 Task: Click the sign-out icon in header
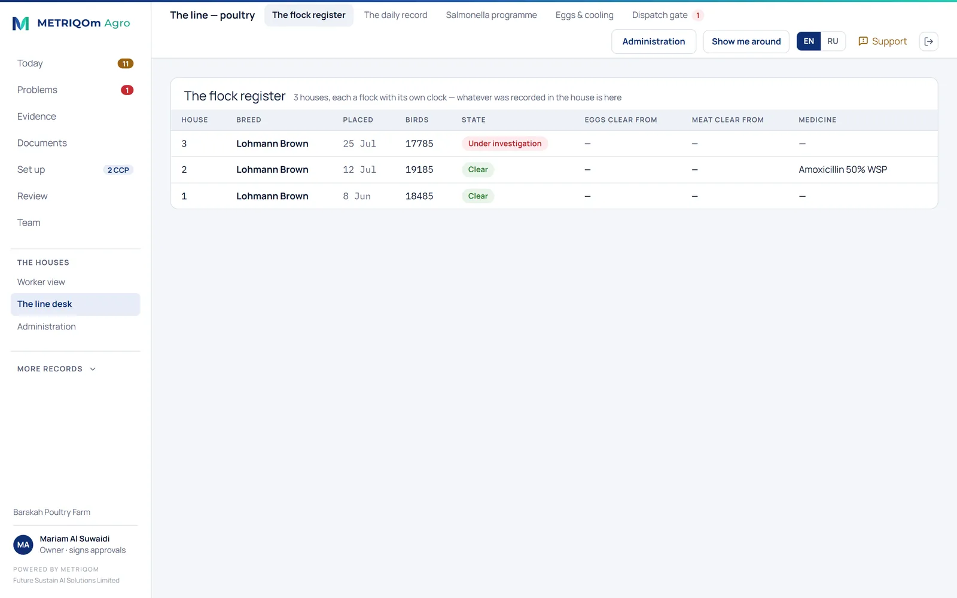928,41
